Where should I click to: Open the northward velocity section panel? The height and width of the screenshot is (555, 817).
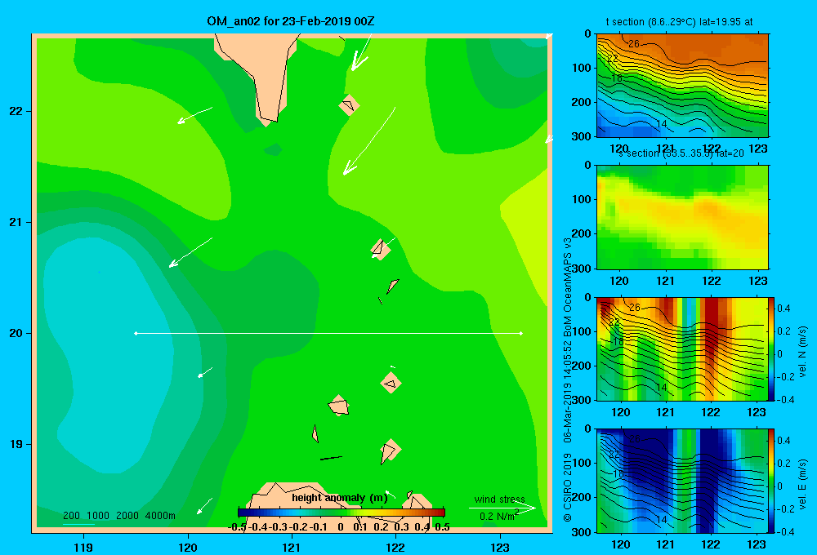682,349
